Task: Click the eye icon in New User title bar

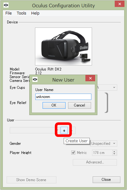Action: [35, 79]
